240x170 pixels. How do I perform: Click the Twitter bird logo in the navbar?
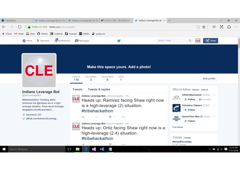(x=119, y=41)
